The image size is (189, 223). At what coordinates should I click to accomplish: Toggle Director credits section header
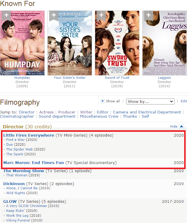tap(27, 126)
